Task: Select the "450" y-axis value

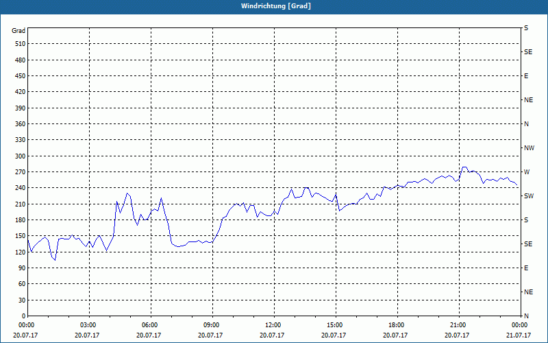Action: point(21,76)
